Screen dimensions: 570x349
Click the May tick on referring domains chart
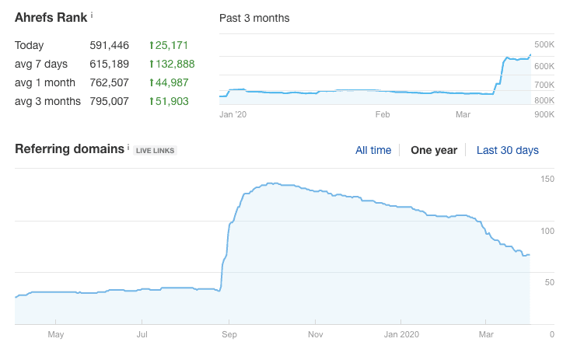(56, 334)
